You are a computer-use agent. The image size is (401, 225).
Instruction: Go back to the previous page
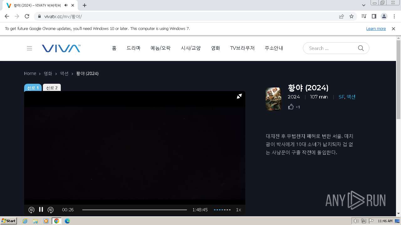point(7,16)
